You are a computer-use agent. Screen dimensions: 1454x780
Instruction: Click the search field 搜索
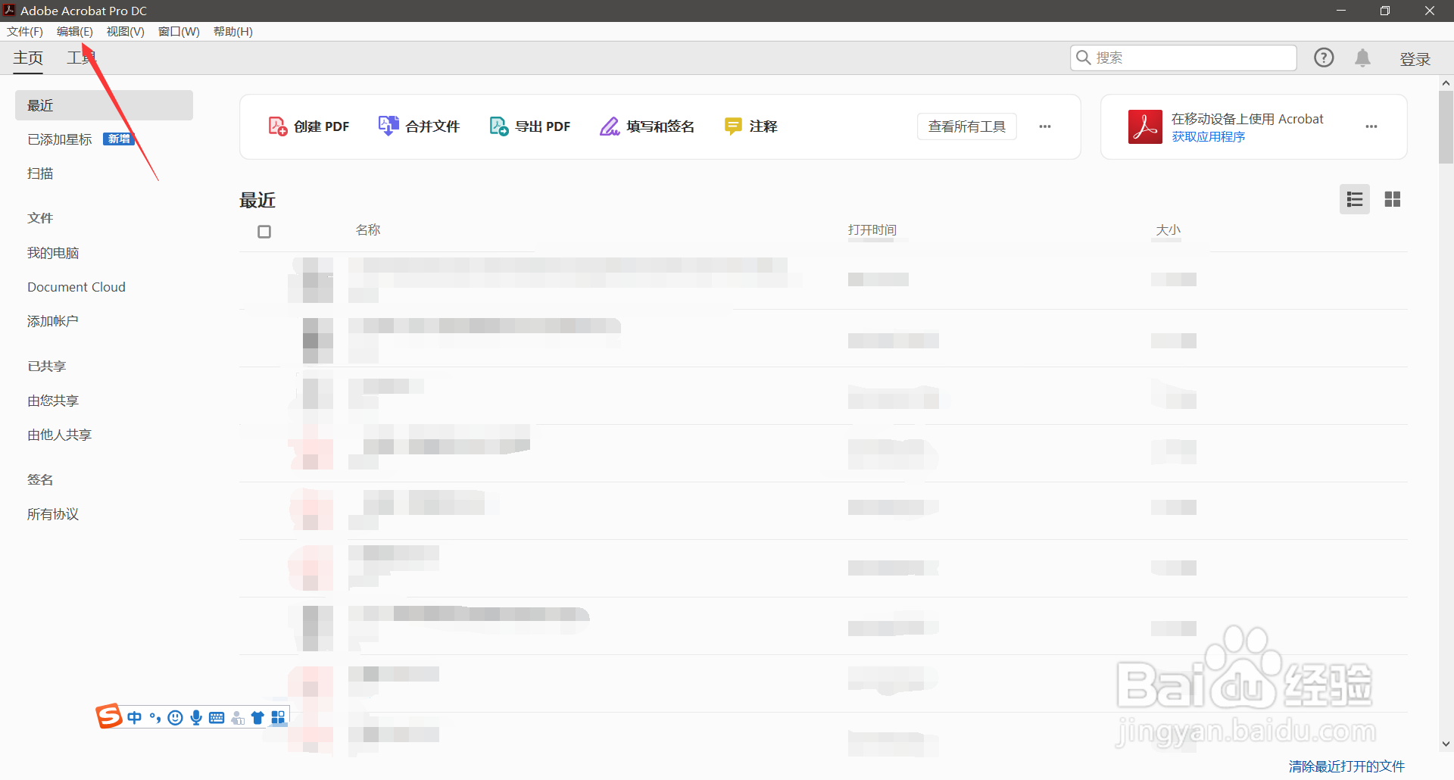click(1184, 58)
